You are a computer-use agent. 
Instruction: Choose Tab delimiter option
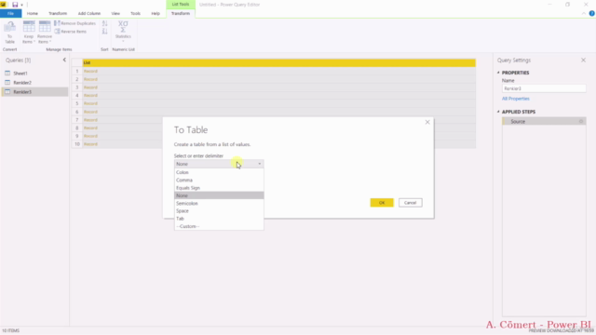click(219, 219)
